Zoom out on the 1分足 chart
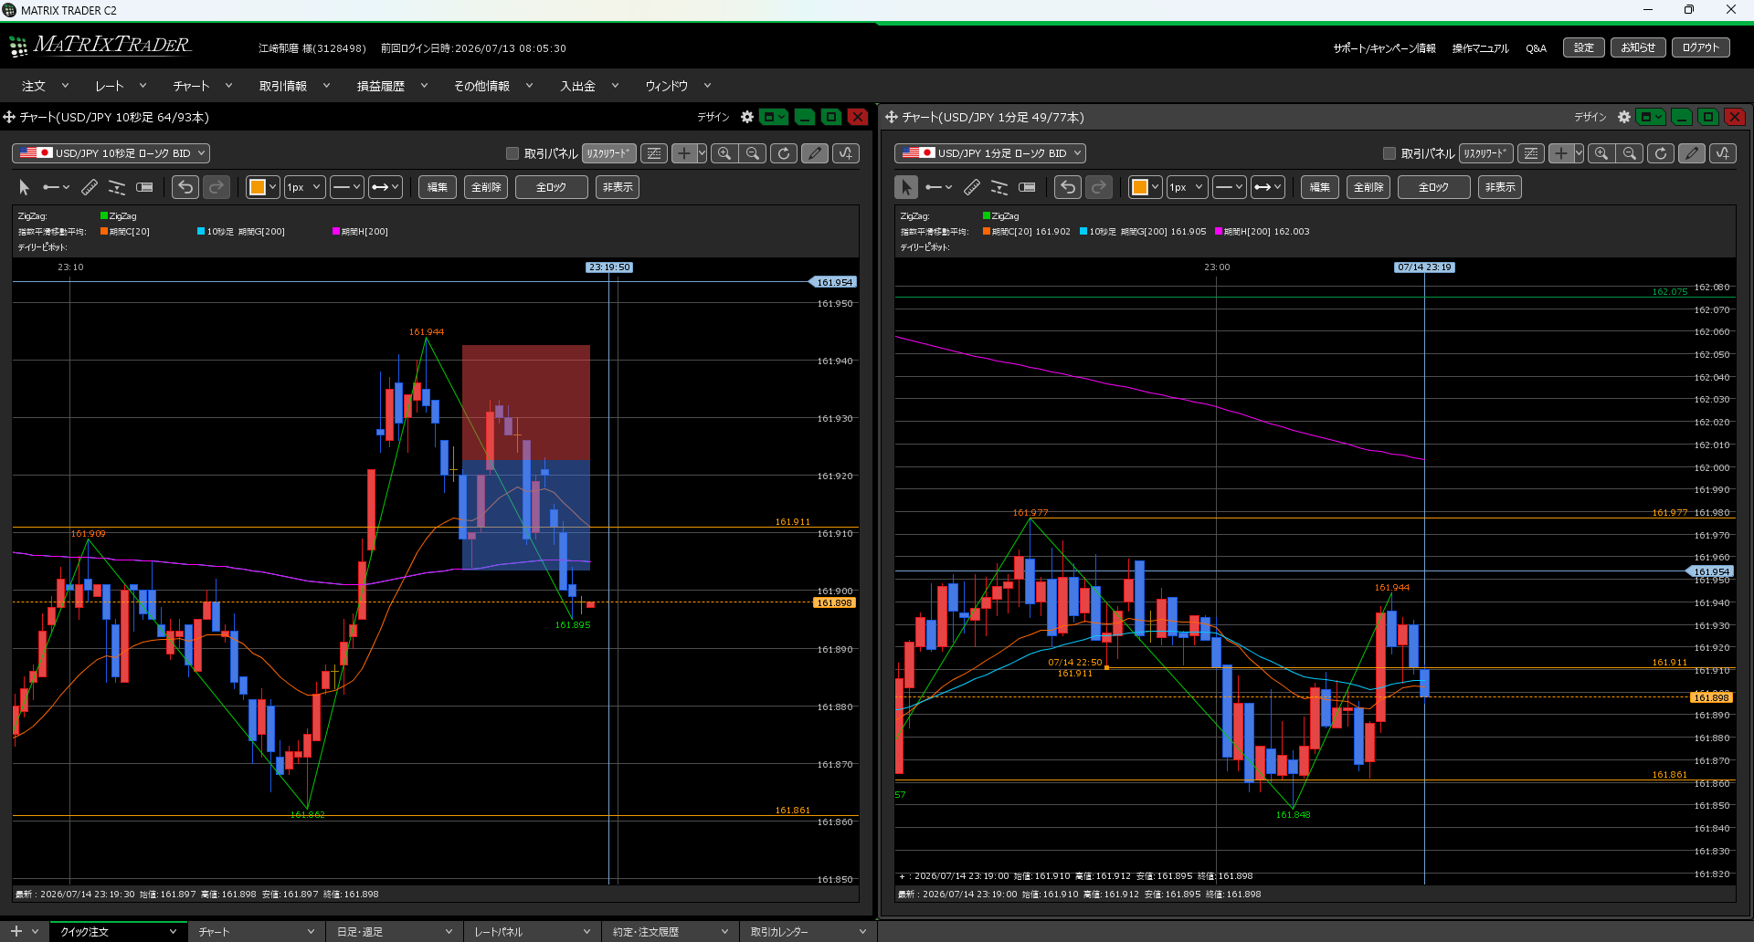1754x942 pixels. [1630, 153]
